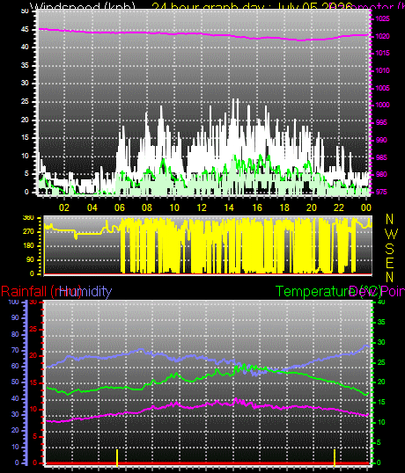The height and width of the screenshot is (473, 405).
Task: Click 25 on the windspeed axis
Action: click(x=25, y=101)
